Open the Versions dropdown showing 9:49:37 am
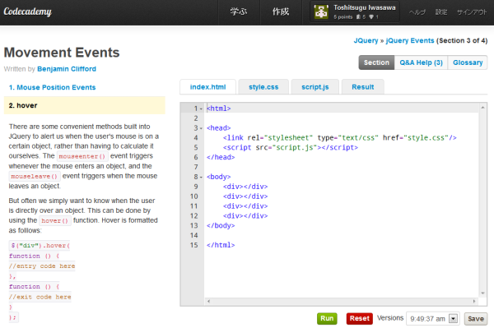The image size is (494, 328). pos(432,319)
